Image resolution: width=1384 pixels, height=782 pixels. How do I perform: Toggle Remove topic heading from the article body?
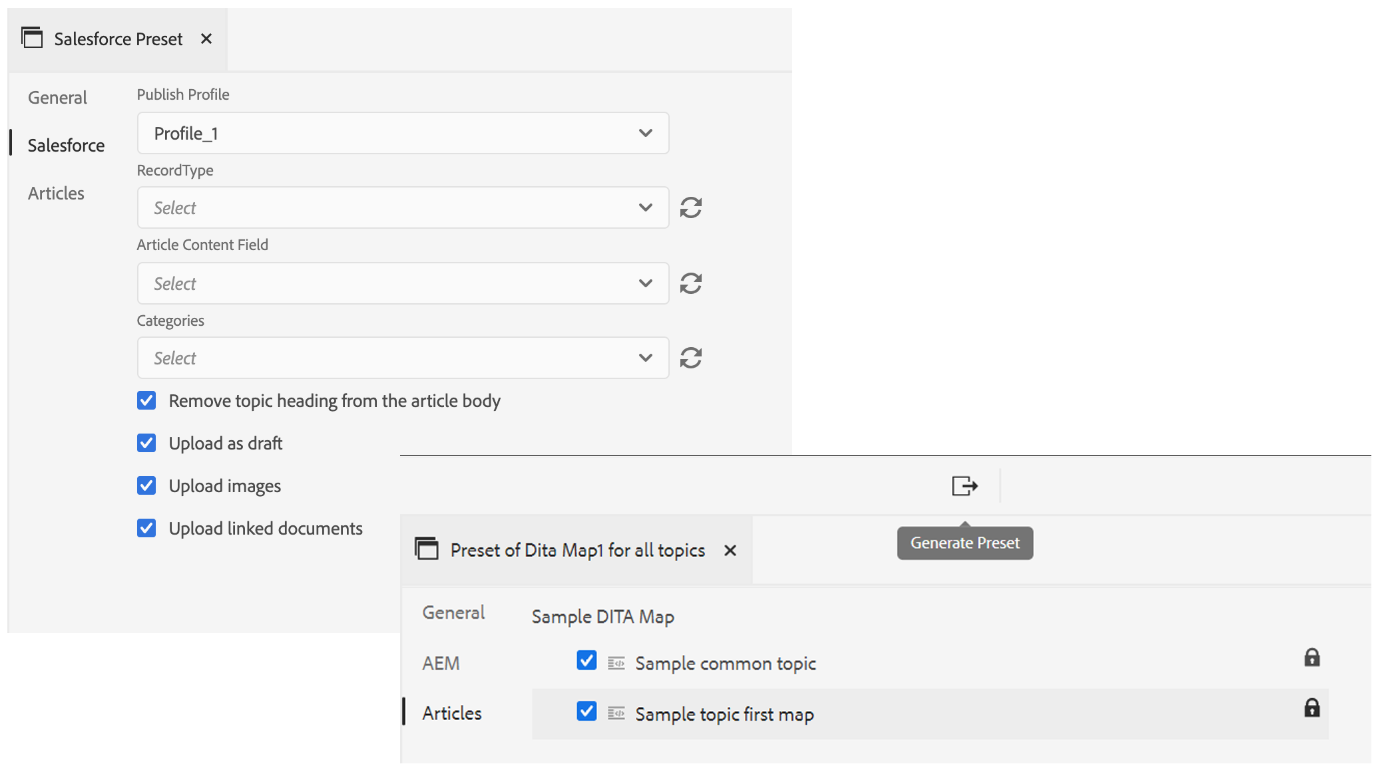146,400
